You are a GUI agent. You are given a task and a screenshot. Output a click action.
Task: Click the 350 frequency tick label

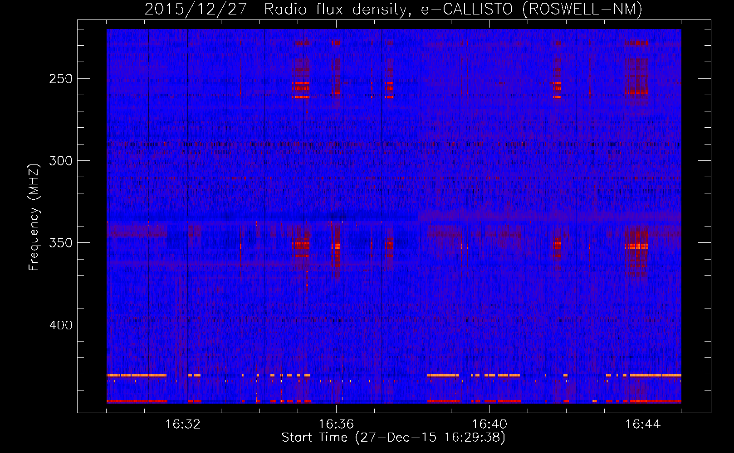(61, 243)
